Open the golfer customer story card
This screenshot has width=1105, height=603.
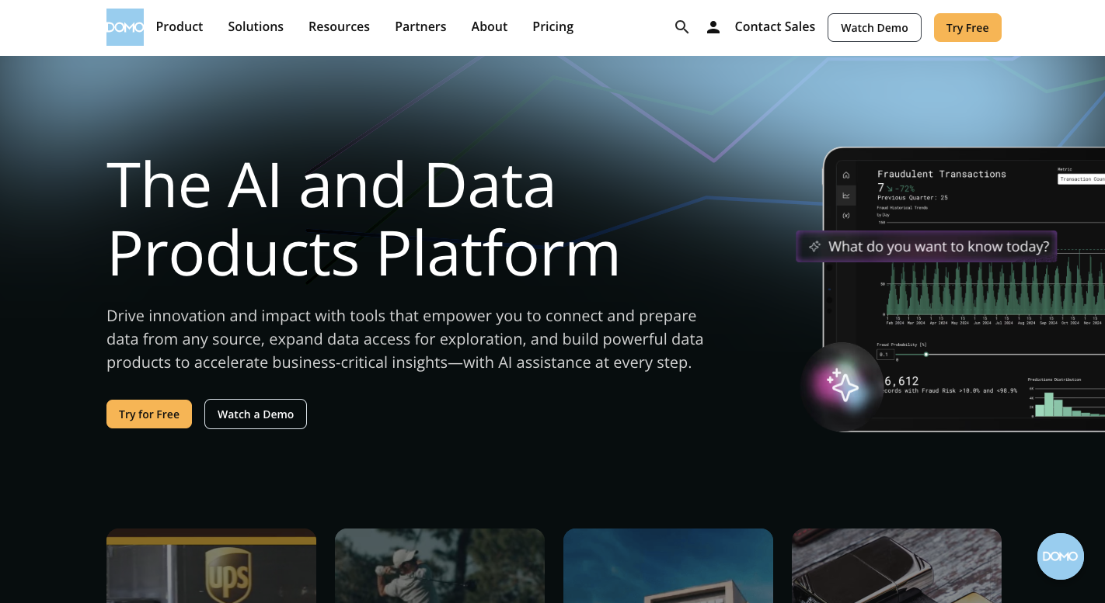pyautogui.click(x=440, y=566)
